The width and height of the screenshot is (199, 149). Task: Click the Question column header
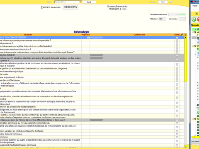[28, 35]
